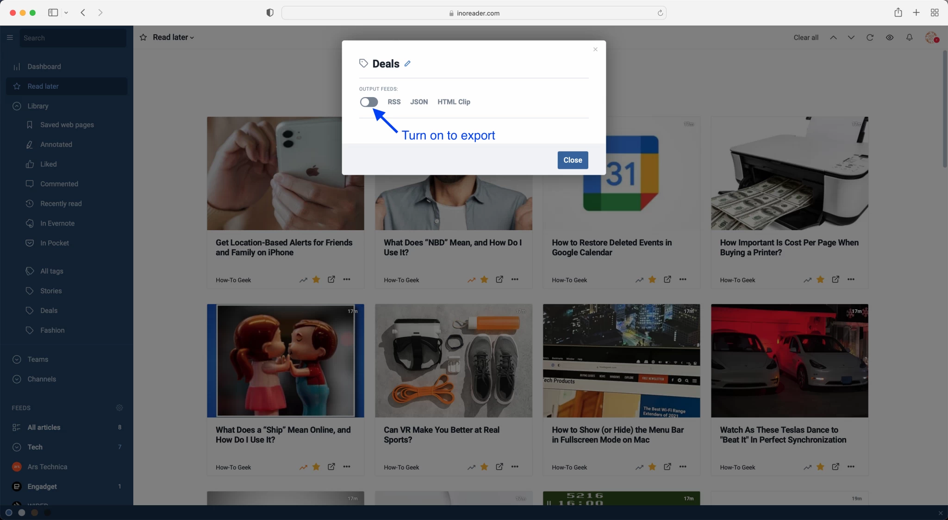Unstar the Google Calendar article

click(652, 280)
